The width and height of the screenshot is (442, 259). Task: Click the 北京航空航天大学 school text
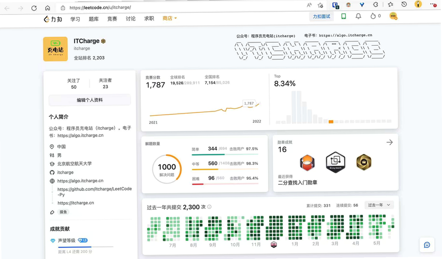tap(75, 164)
